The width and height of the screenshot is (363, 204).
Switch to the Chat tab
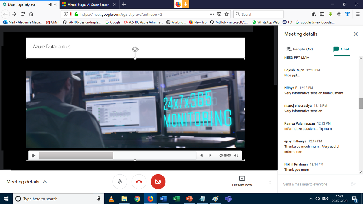341,49
